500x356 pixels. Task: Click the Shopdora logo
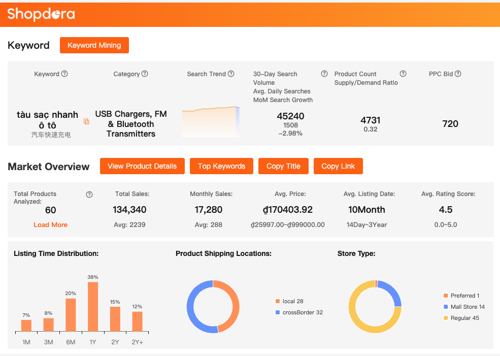point(41,14)
